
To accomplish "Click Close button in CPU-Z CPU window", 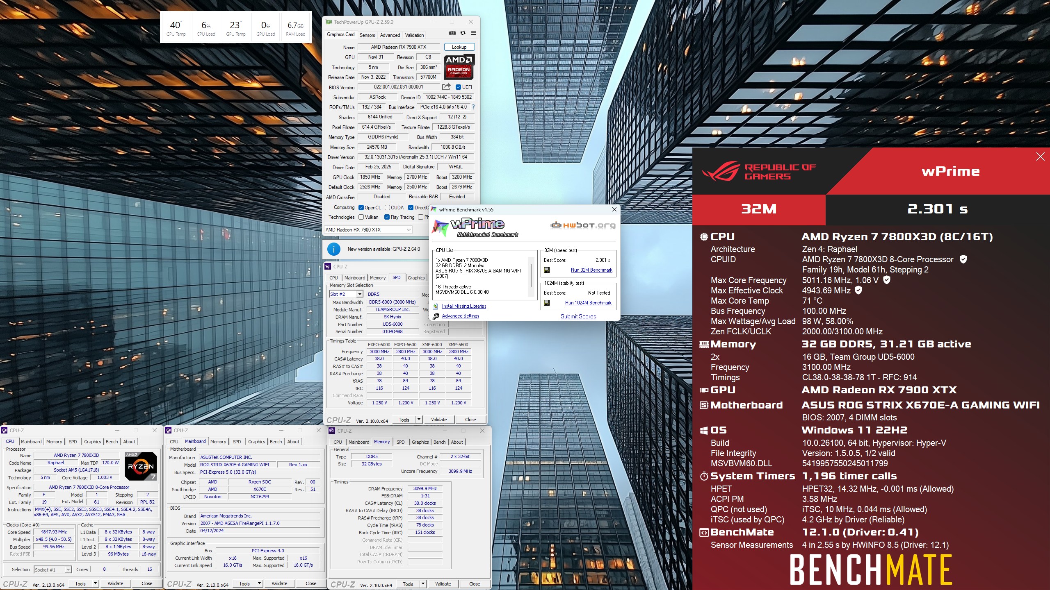I will click(147, 583).
